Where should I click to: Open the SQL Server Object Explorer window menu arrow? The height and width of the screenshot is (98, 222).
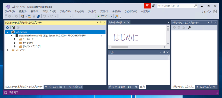click(98, 23)
